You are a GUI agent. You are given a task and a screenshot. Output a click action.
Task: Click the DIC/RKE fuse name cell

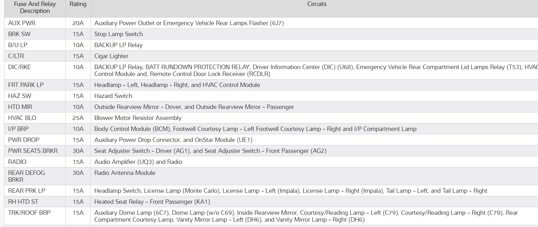tap(20, 67)
